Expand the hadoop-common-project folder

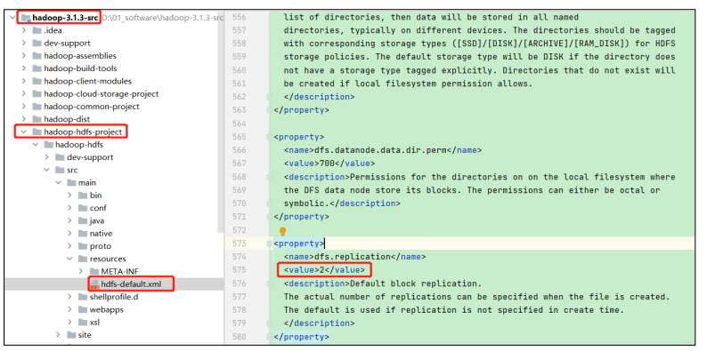(x=23, y=107)
